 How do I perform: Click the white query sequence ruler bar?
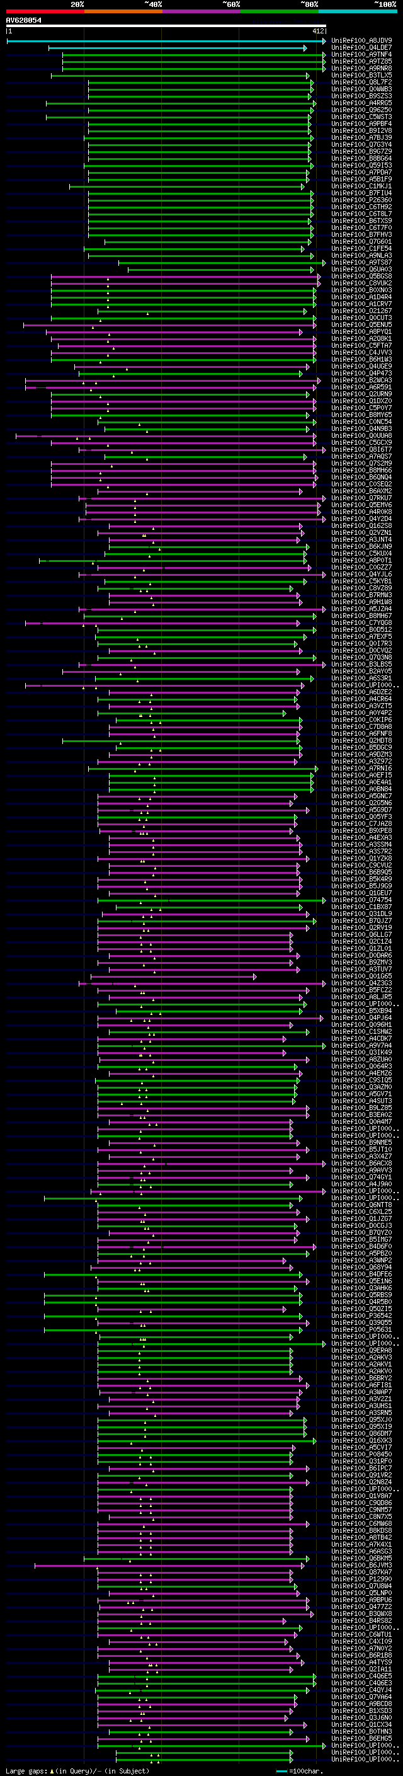166,26
